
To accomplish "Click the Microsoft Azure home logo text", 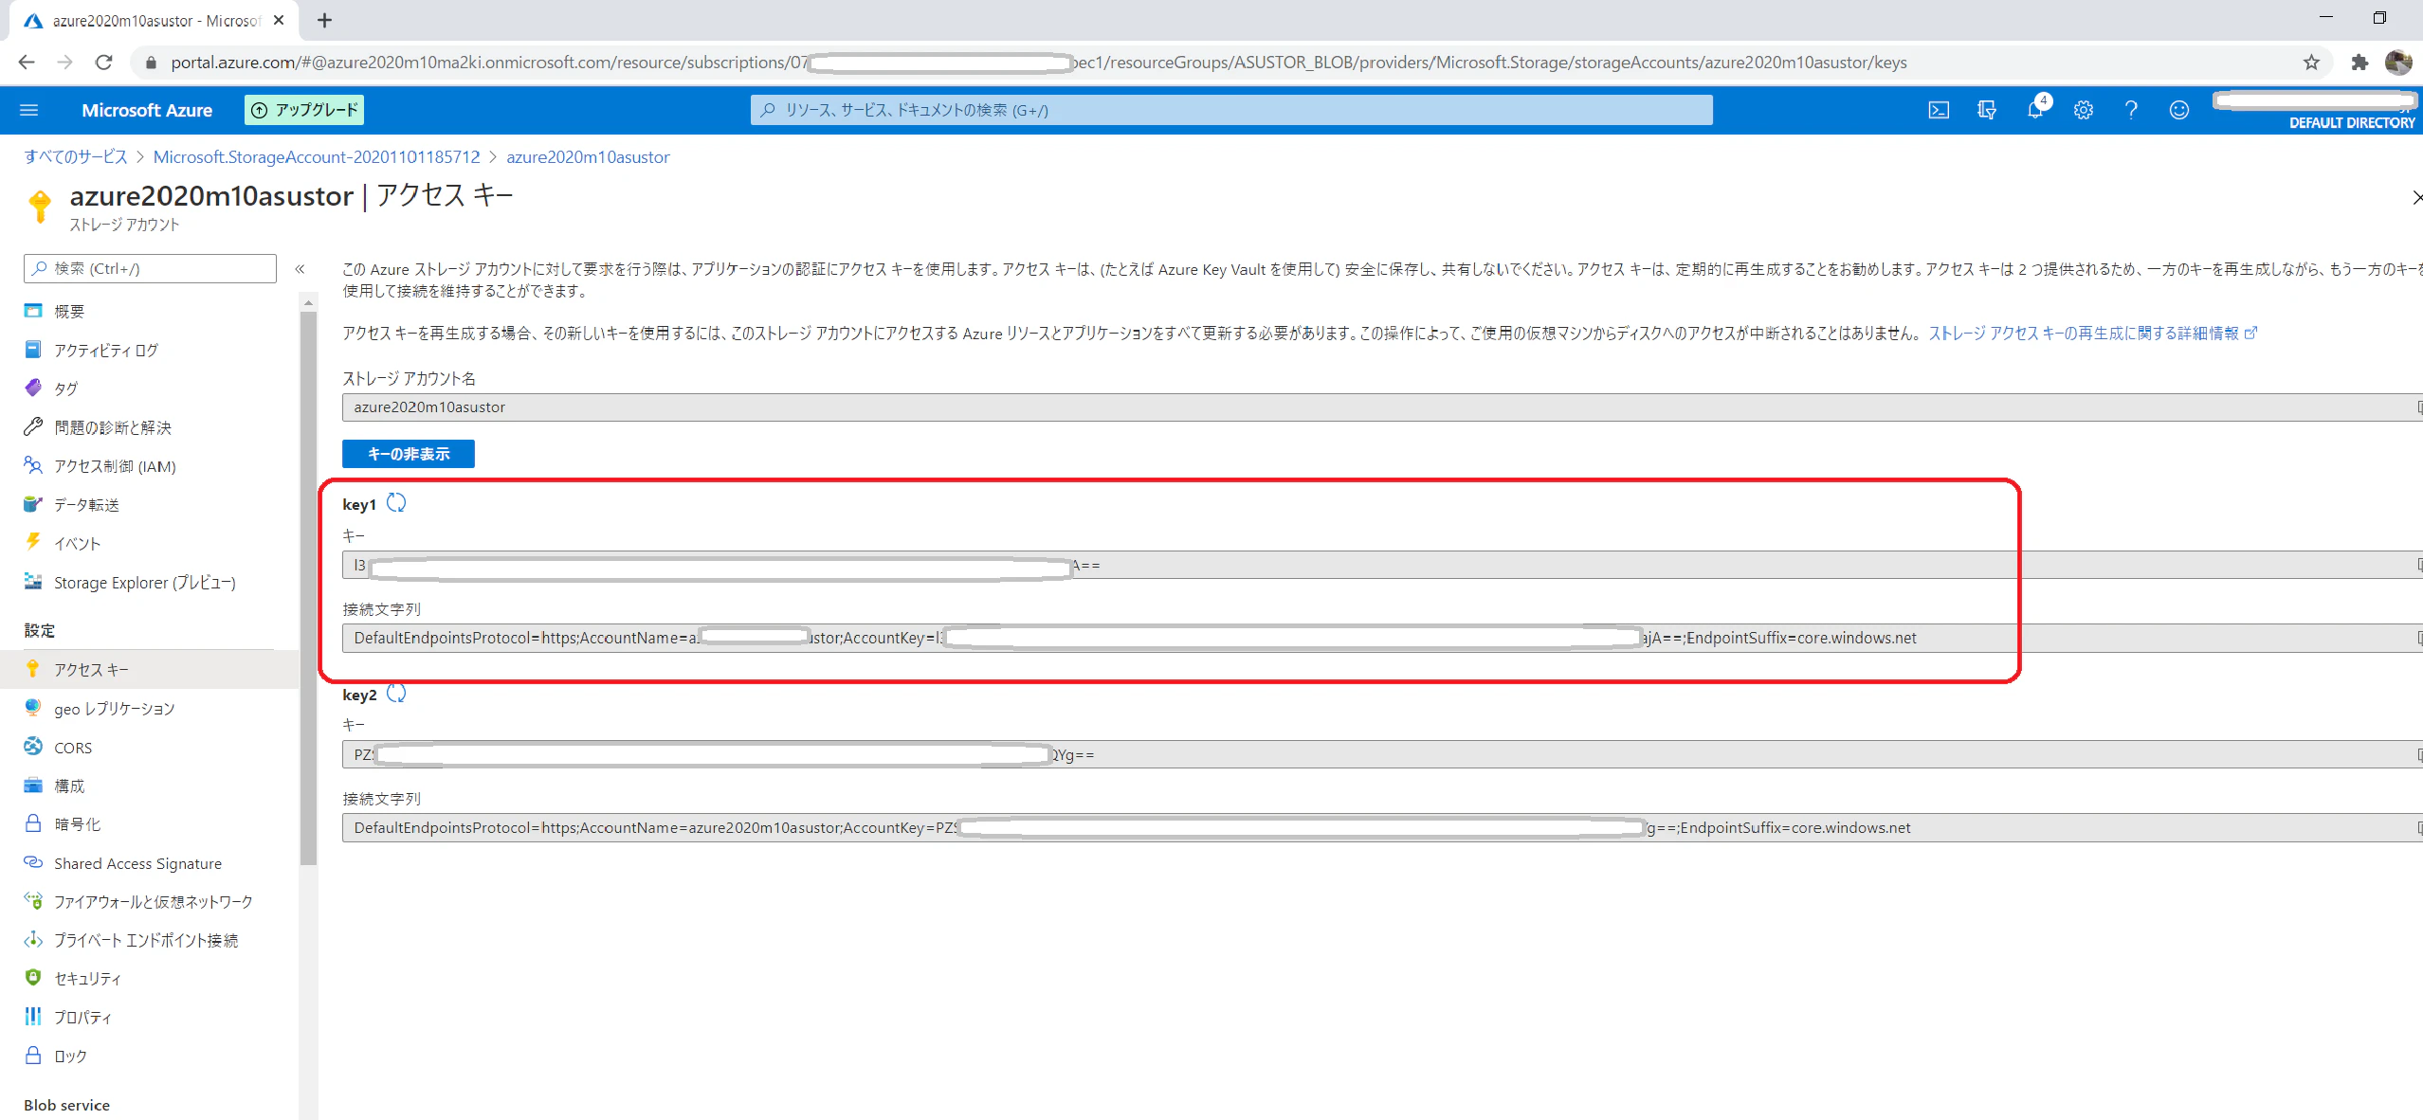I will [x=147, y=110].
